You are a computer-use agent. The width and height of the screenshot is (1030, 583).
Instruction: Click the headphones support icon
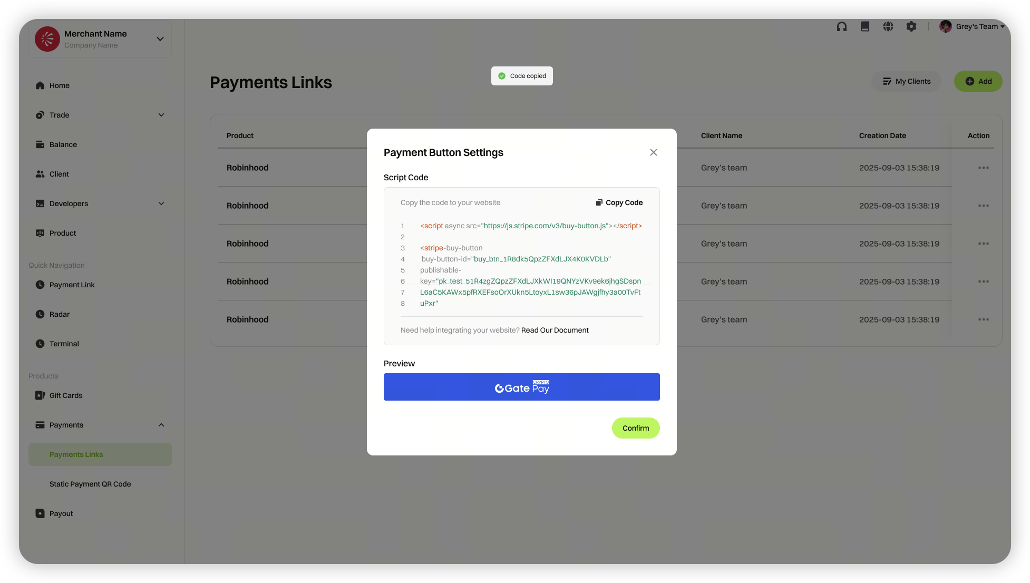842,26
